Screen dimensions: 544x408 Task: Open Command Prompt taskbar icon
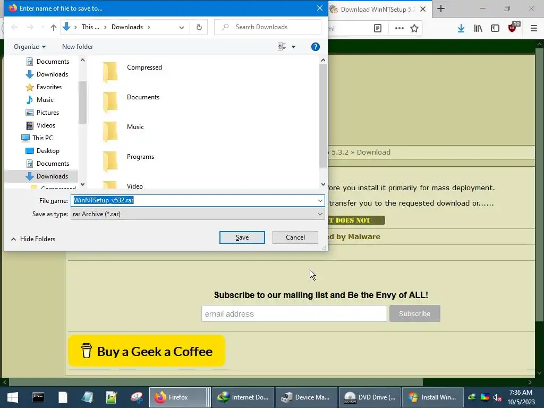coord(38,397)
